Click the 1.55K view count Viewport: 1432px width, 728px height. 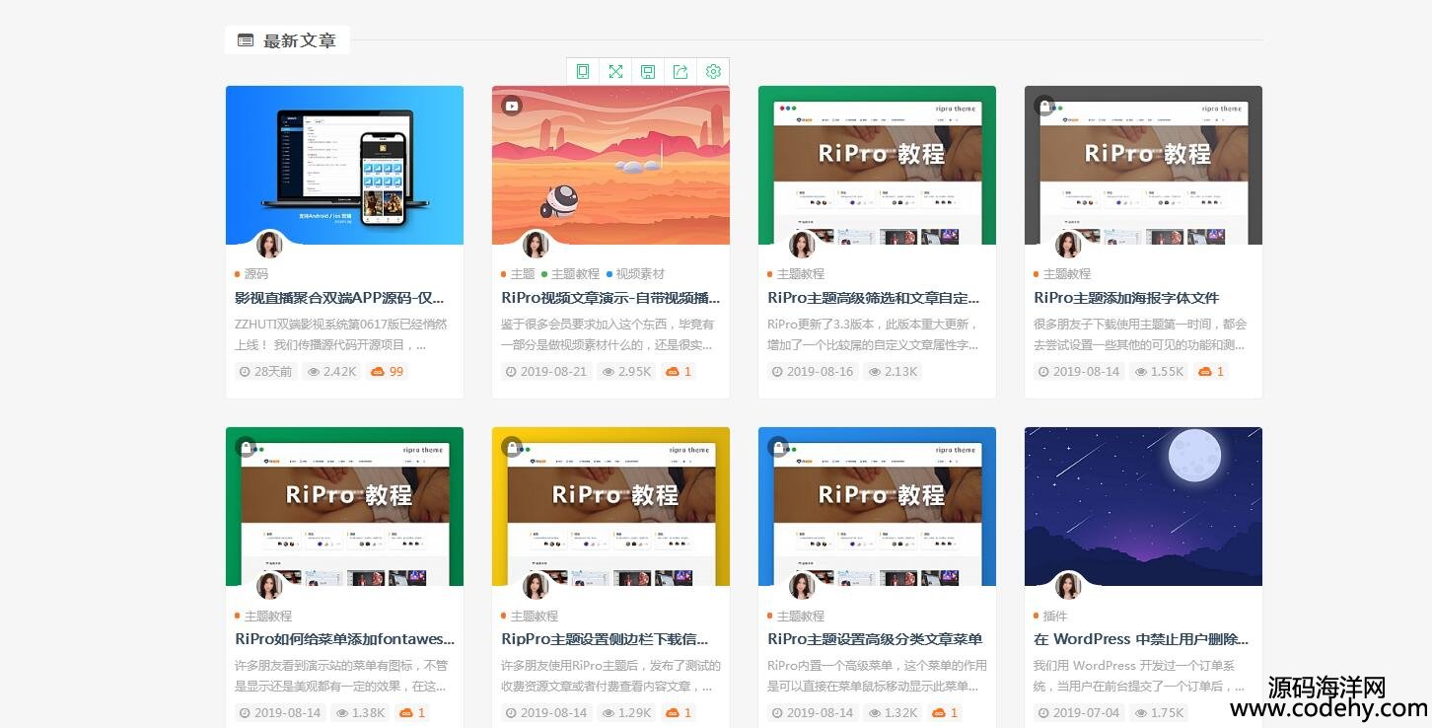click(1160, 372)
